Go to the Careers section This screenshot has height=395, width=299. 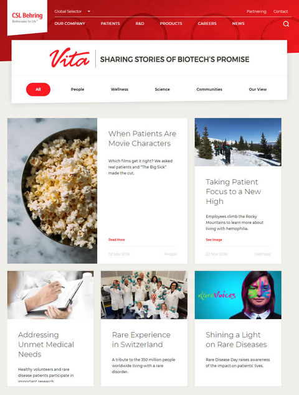(207, 24)
